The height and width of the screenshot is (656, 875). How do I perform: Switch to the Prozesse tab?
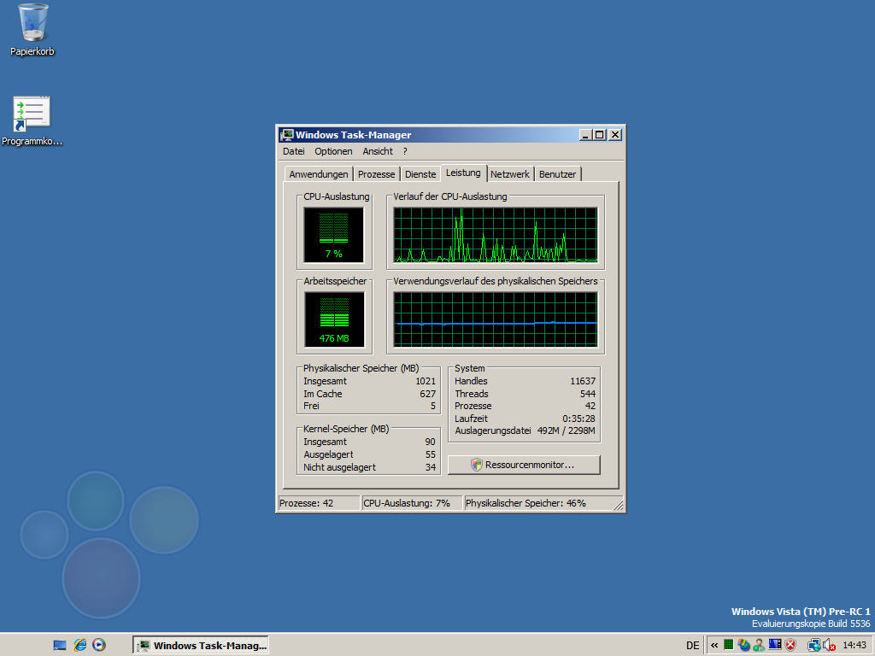[376, 174]
